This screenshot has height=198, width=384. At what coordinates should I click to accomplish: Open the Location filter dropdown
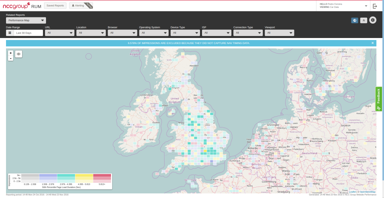pos(91,33)
